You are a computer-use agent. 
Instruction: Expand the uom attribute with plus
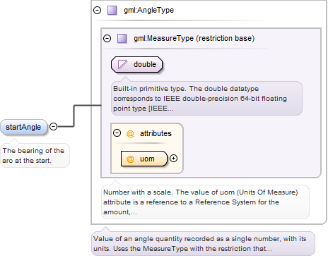(x=174, y=159)
